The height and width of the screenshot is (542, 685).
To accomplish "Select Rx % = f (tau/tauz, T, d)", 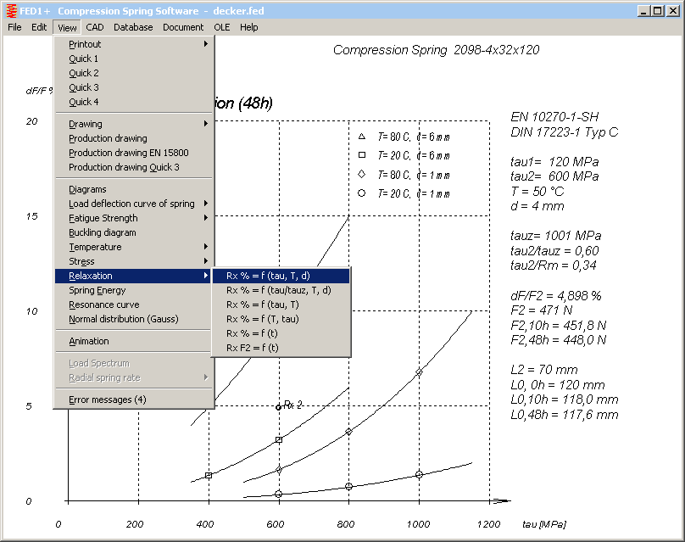I will (x=280, y=290).
